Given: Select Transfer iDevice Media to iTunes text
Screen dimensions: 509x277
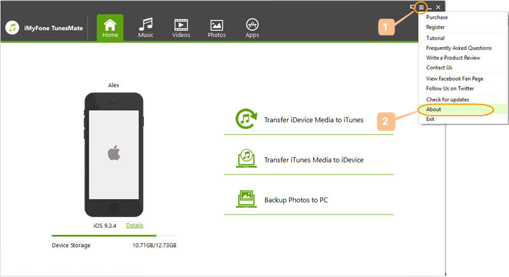Looking at the screenshot, I should point(314,120).
